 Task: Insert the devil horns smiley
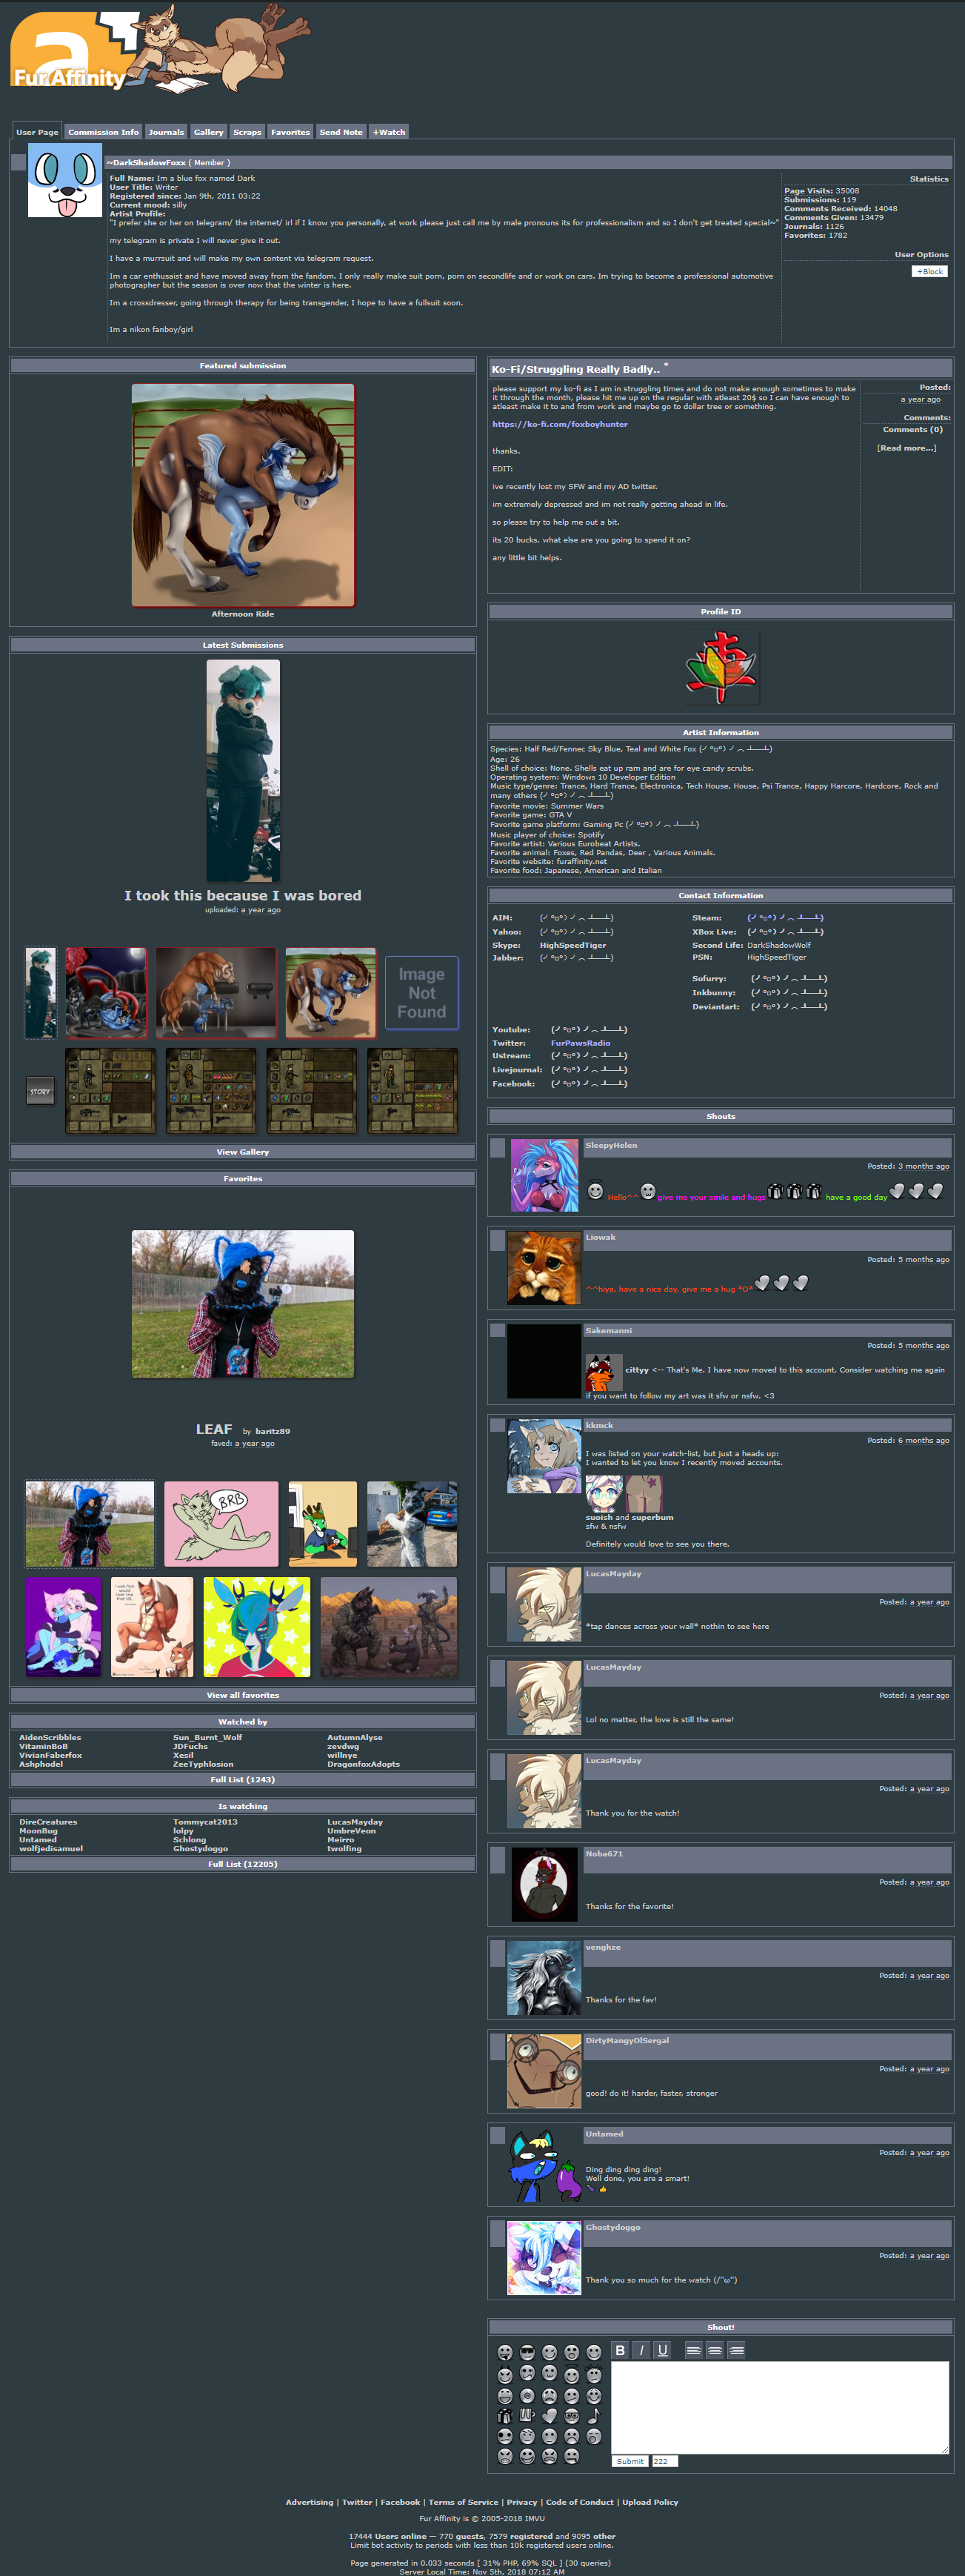pyautogui.click(x=506, y=2375)
